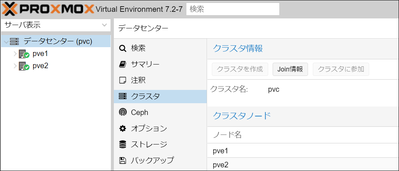Image resolution: width=399 pixels, height=171 pixels.
Task: Click the floppy disk icon for バックアップ
Action: coord(123,160)
